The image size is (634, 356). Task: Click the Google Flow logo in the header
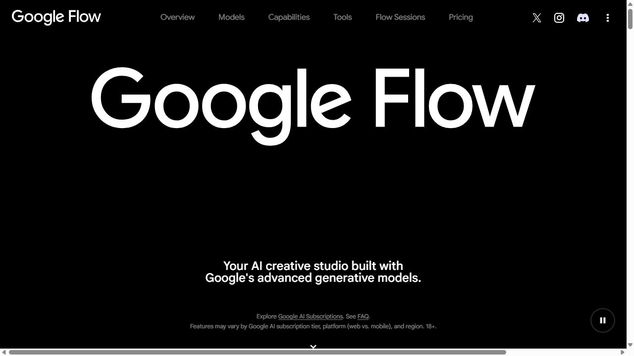56,17
